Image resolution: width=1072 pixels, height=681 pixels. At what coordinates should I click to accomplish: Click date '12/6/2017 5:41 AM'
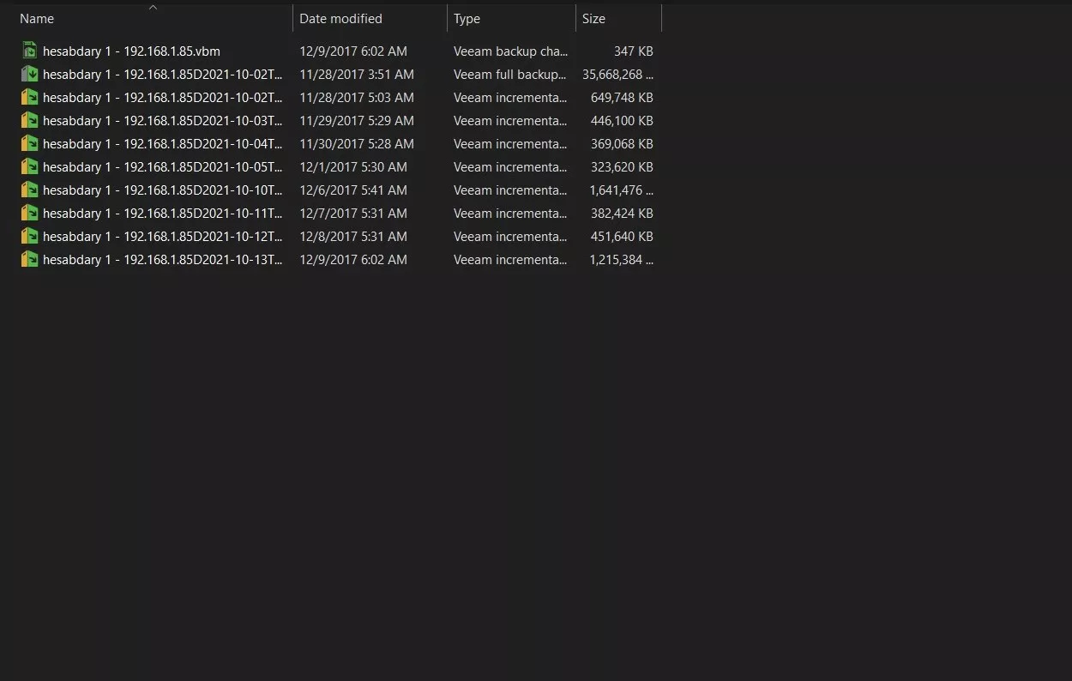pos(353,190)
